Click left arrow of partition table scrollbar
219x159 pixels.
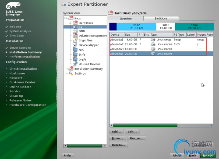click(111, 125)
